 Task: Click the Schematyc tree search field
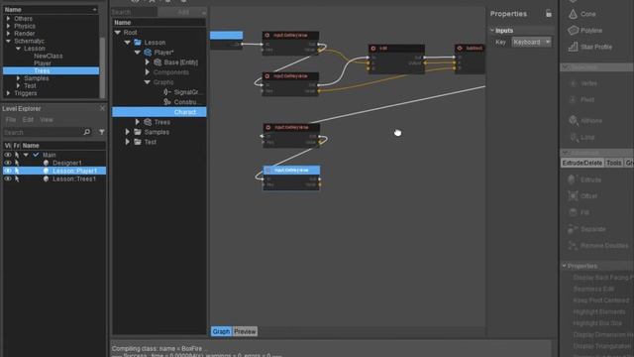134,12
